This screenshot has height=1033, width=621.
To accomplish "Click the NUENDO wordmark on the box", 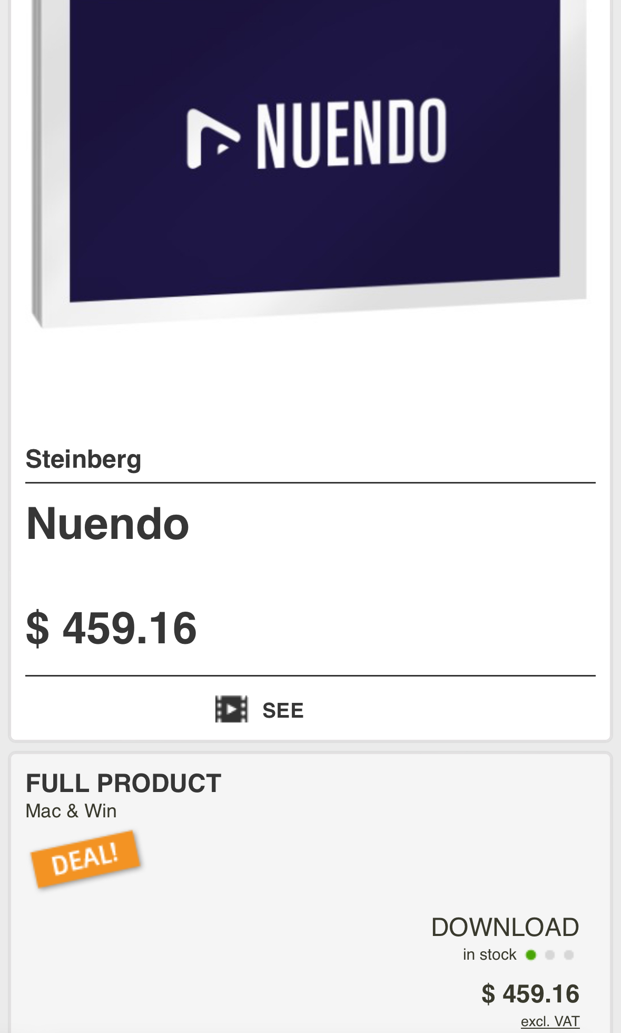I will tap(351, 134).
